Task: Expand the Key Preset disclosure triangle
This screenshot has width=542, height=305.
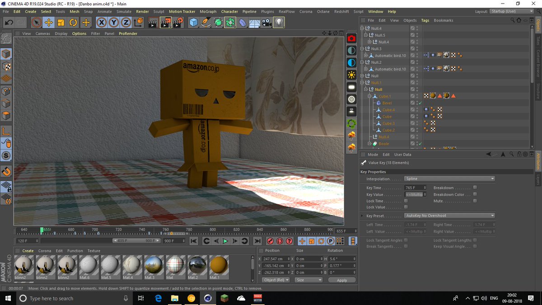Action: pos(362,216)
